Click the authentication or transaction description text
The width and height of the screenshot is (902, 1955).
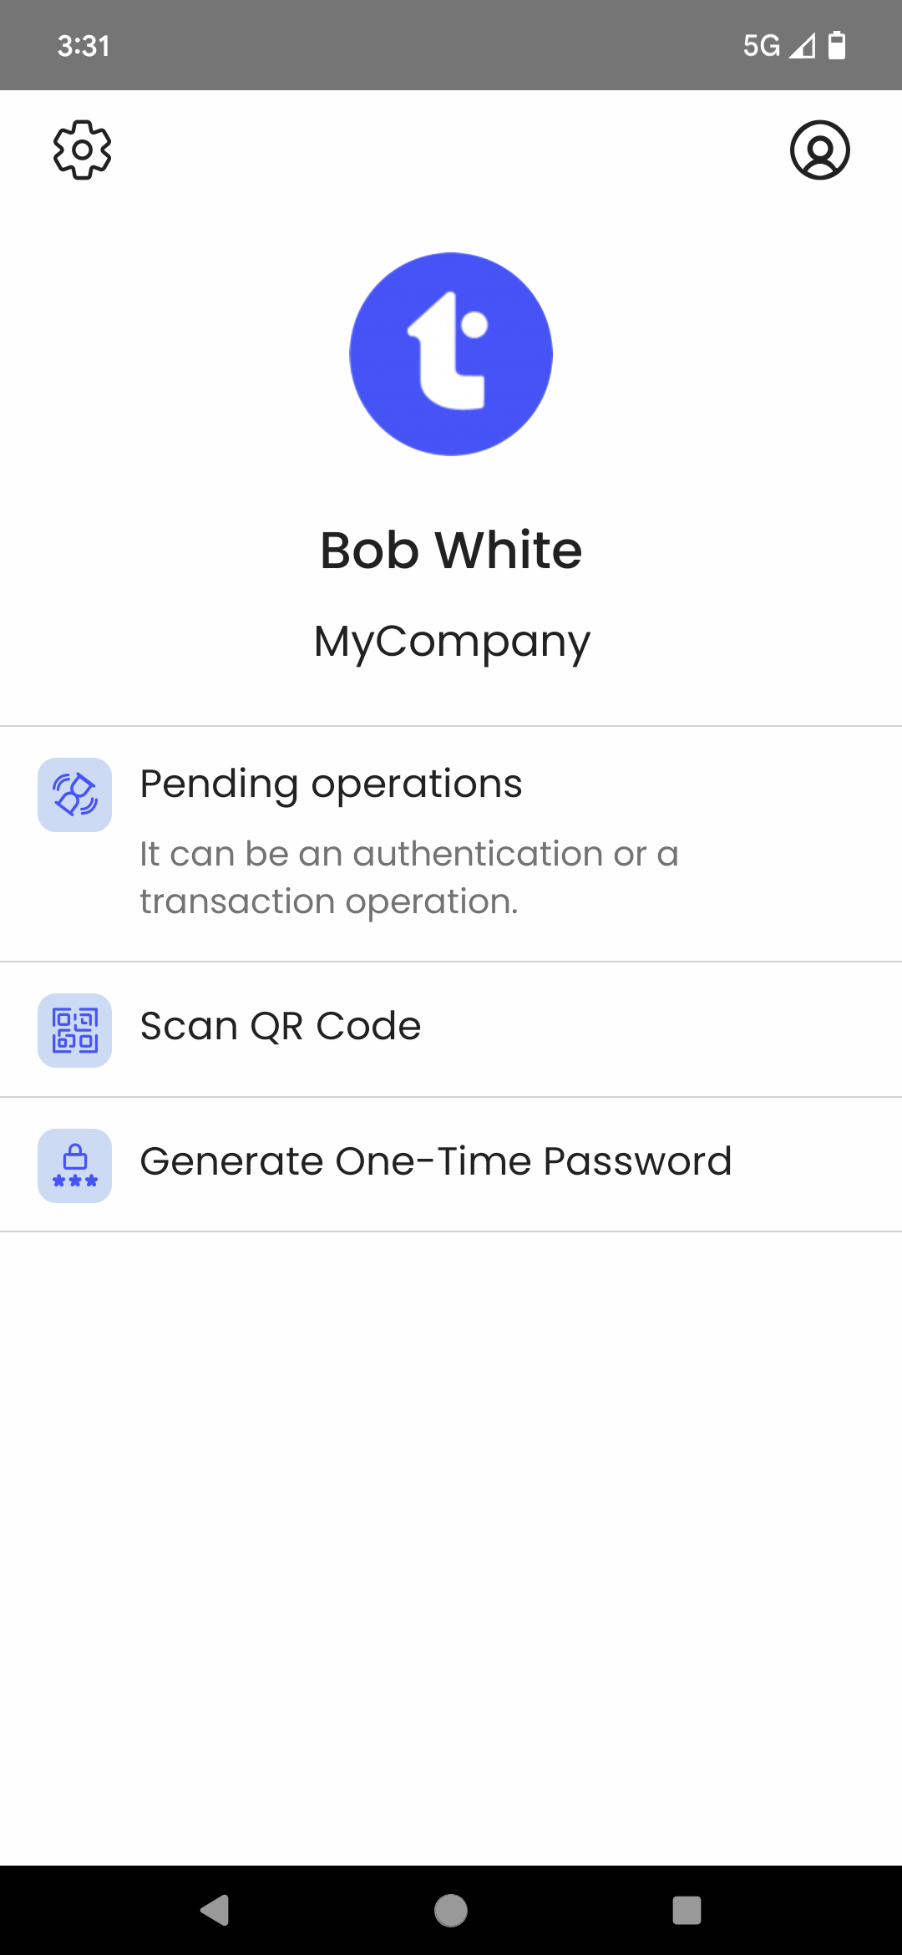point(409,877)
